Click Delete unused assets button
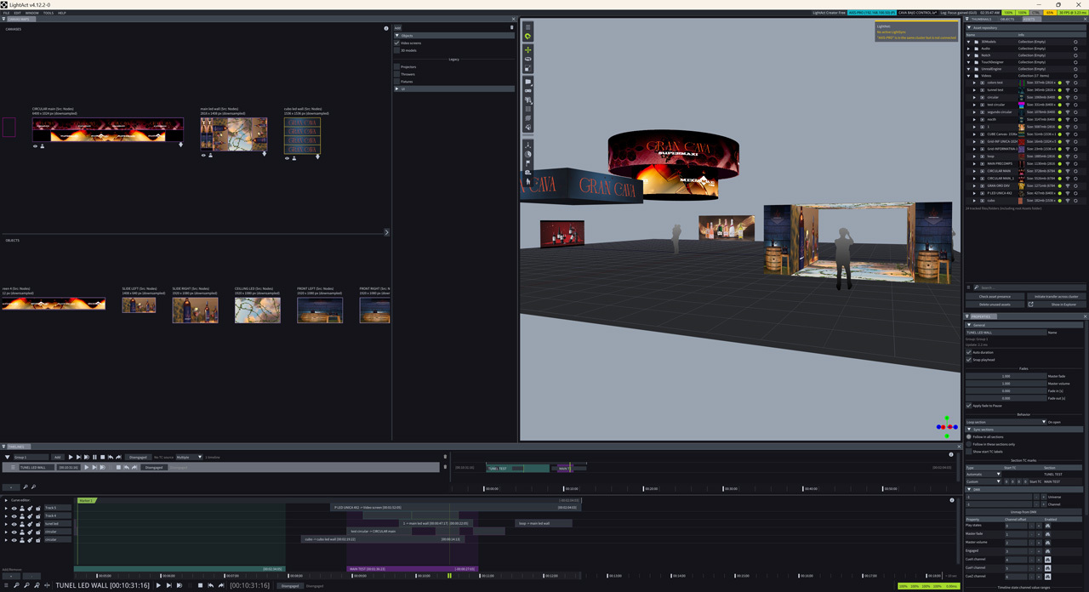 995,304
